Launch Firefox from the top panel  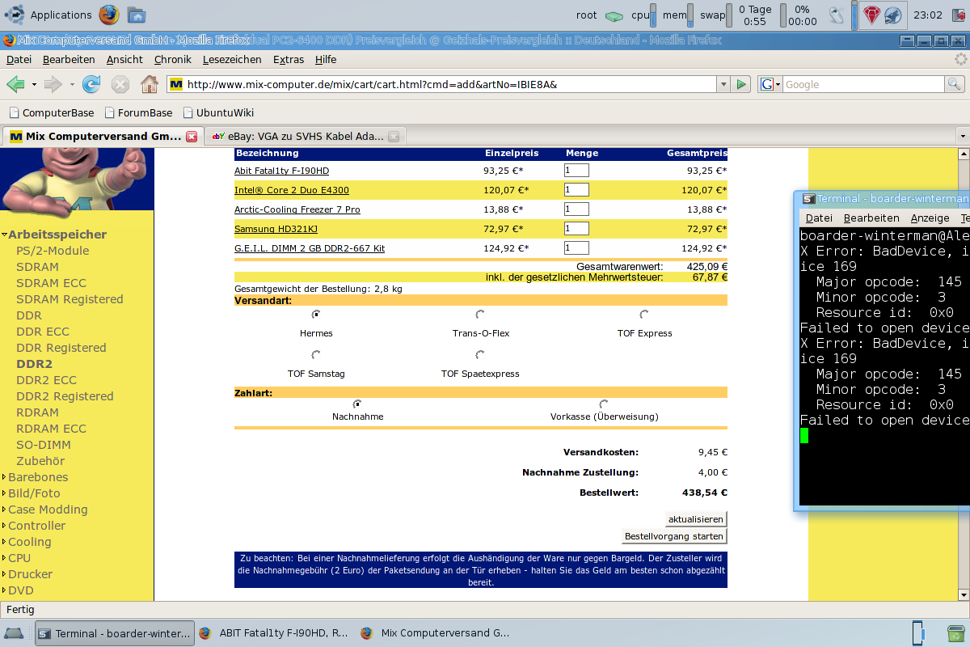click(109, 15)
